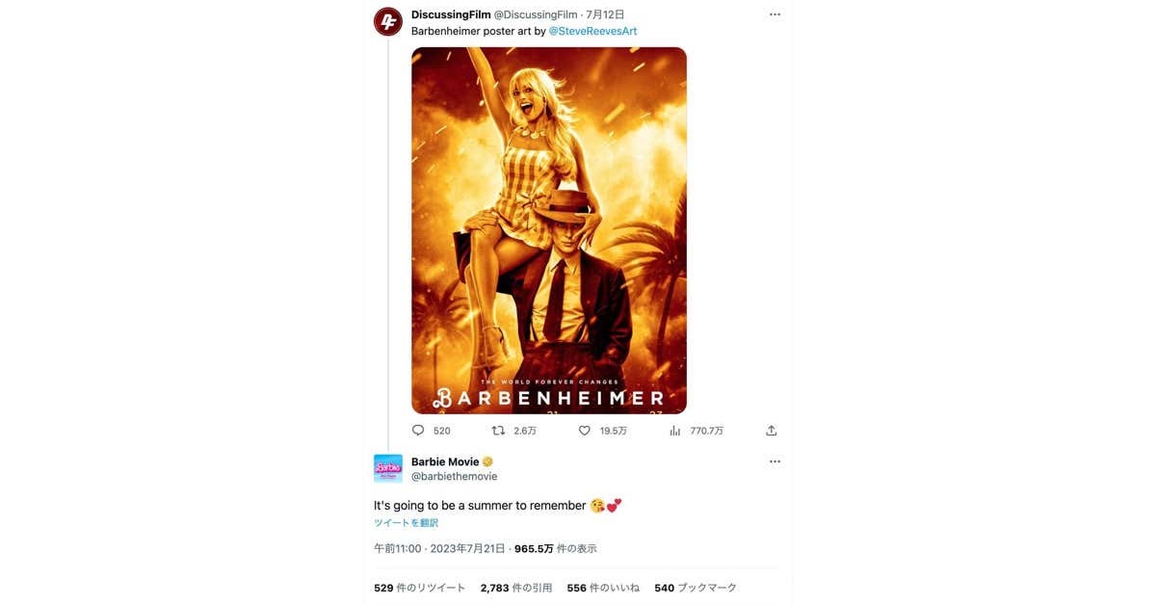View the 529 件のリツイート list

coord(420,588)
